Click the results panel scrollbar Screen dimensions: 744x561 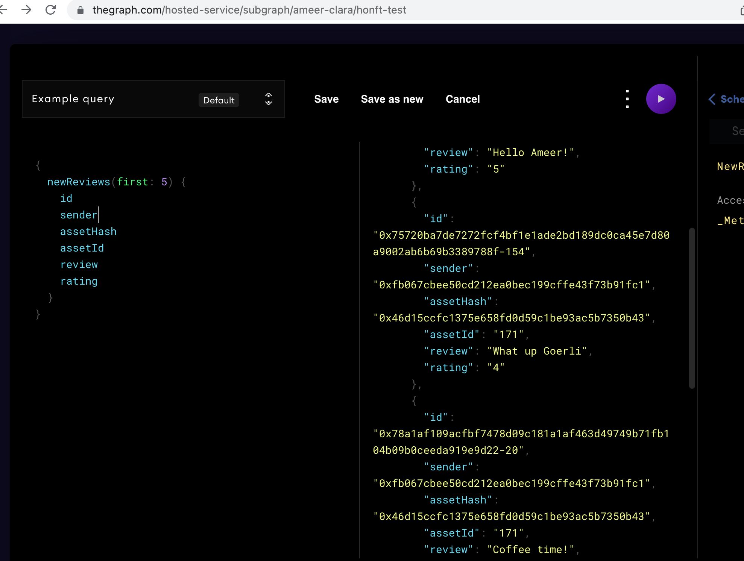(691, 308)
